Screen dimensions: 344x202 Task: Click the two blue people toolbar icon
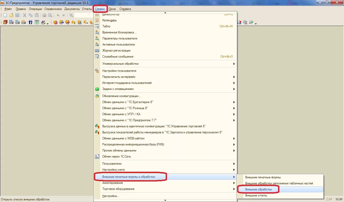(31, 22)
